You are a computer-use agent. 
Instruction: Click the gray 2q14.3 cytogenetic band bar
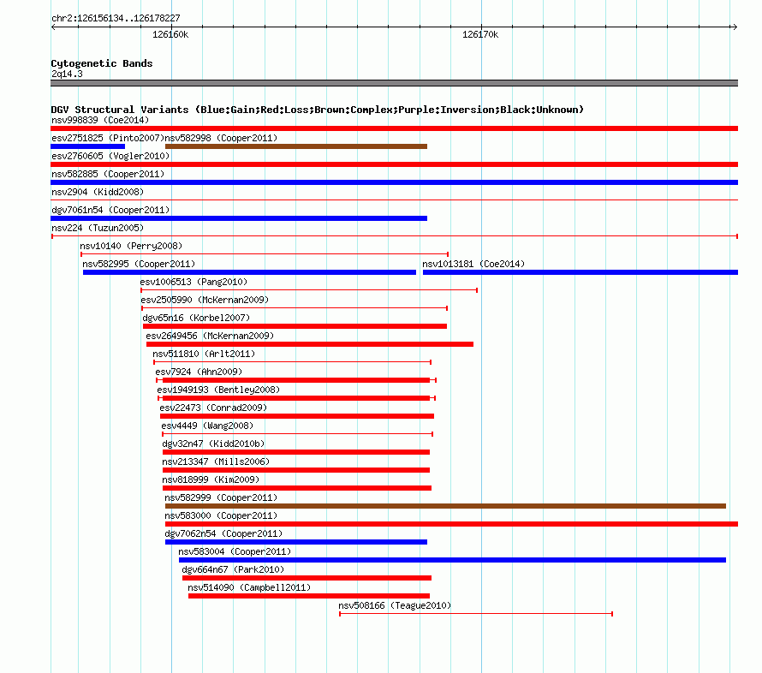point(394,83)
